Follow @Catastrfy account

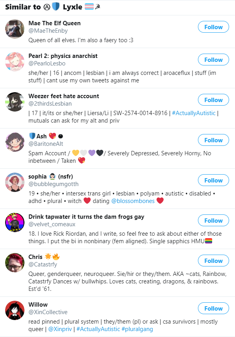click(x=213, y=261)
